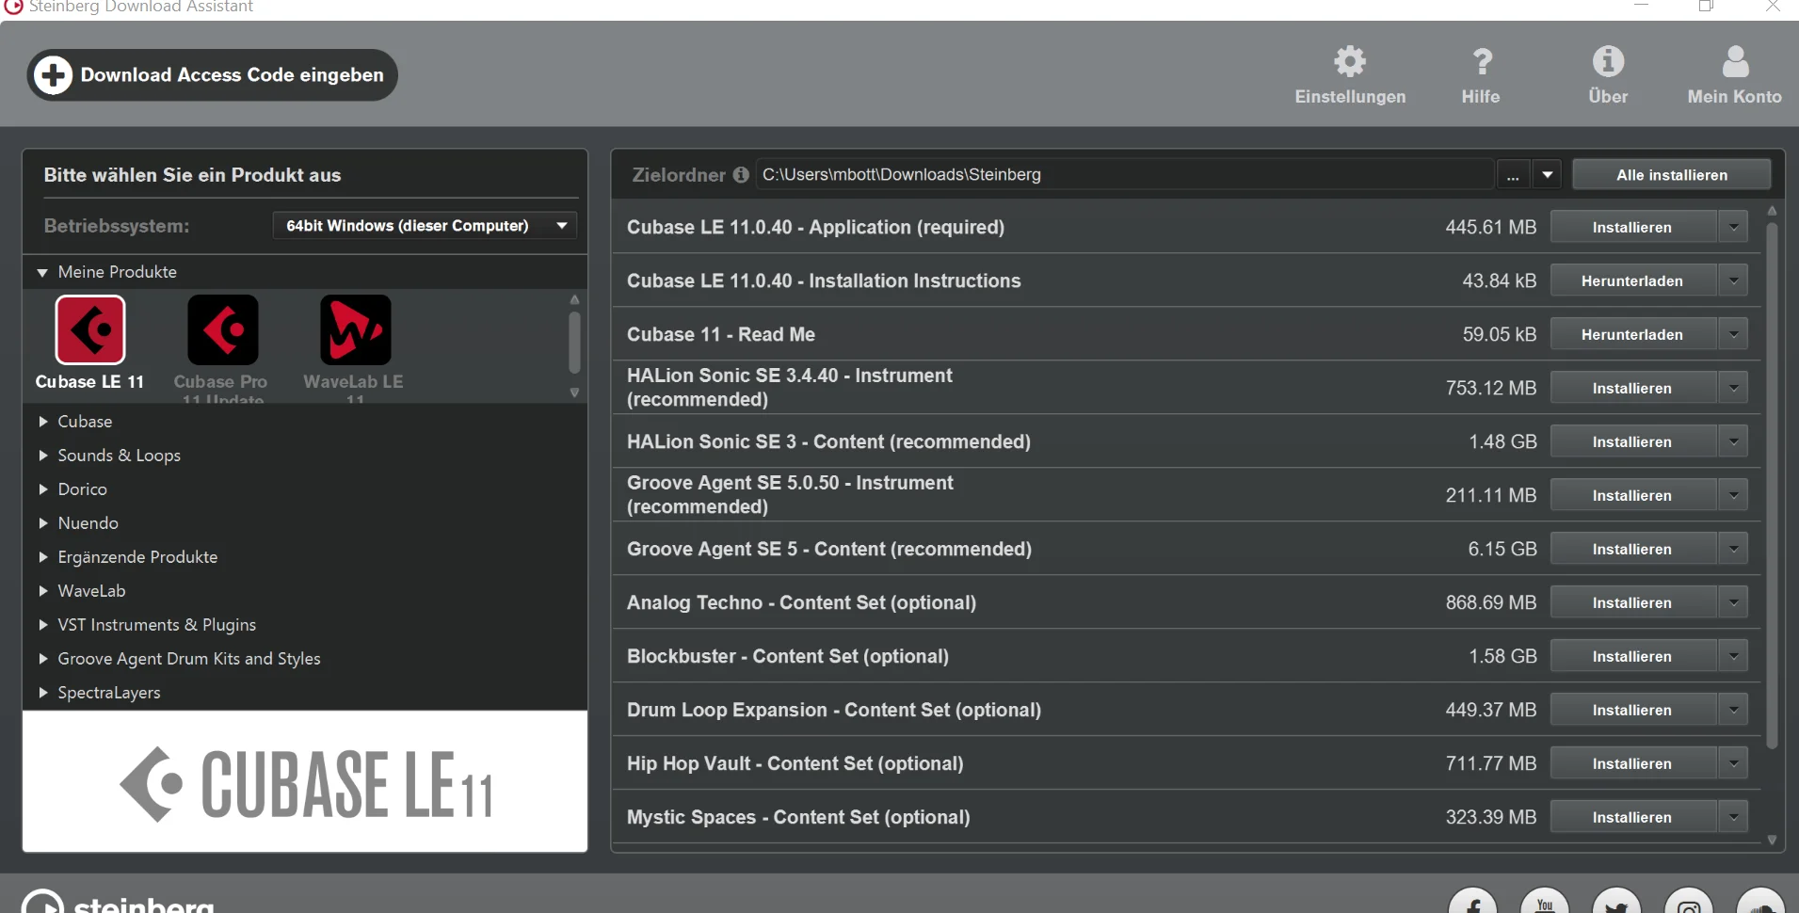Expand VST Instruments & Plugins category

pos(42,625)
